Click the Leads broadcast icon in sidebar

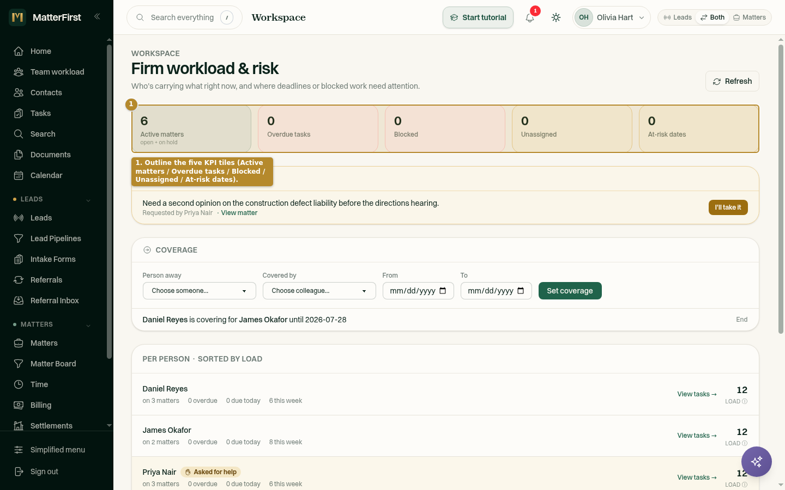click(19, 218)
